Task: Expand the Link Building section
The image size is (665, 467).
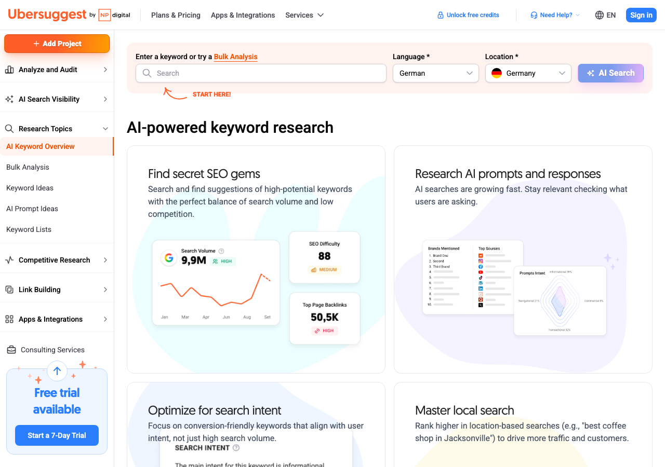Action: point(105,290)
